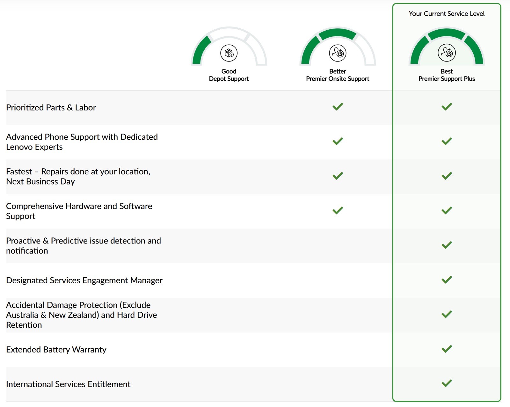Screen dimensions: 510x407
Task: Click 'Comprehensive Hardware and Software Support' text
Action: tap(79, 211)
